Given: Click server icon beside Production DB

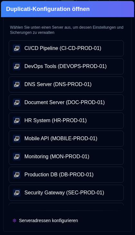Looking at the screenshot, I should (x=17, y=175).
